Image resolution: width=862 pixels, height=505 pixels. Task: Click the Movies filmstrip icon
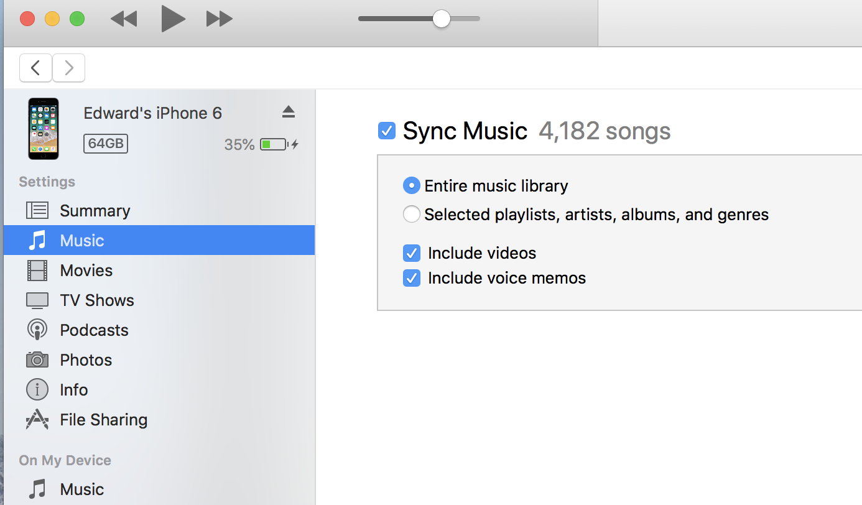tap(37, 271)
